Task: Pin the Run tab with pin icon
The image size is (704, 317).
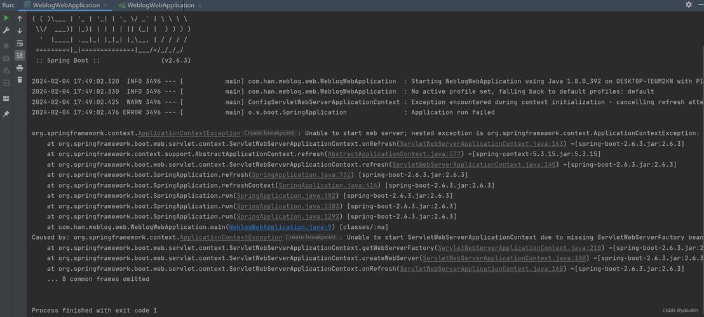Action: click(6, 114)
